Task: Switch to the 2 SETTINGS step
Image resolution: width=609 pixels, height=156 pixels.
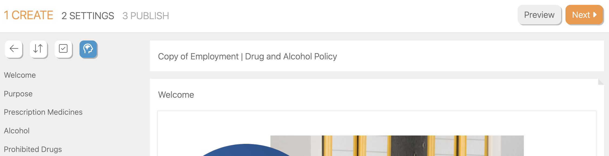Action: click(x=88, y=16)
